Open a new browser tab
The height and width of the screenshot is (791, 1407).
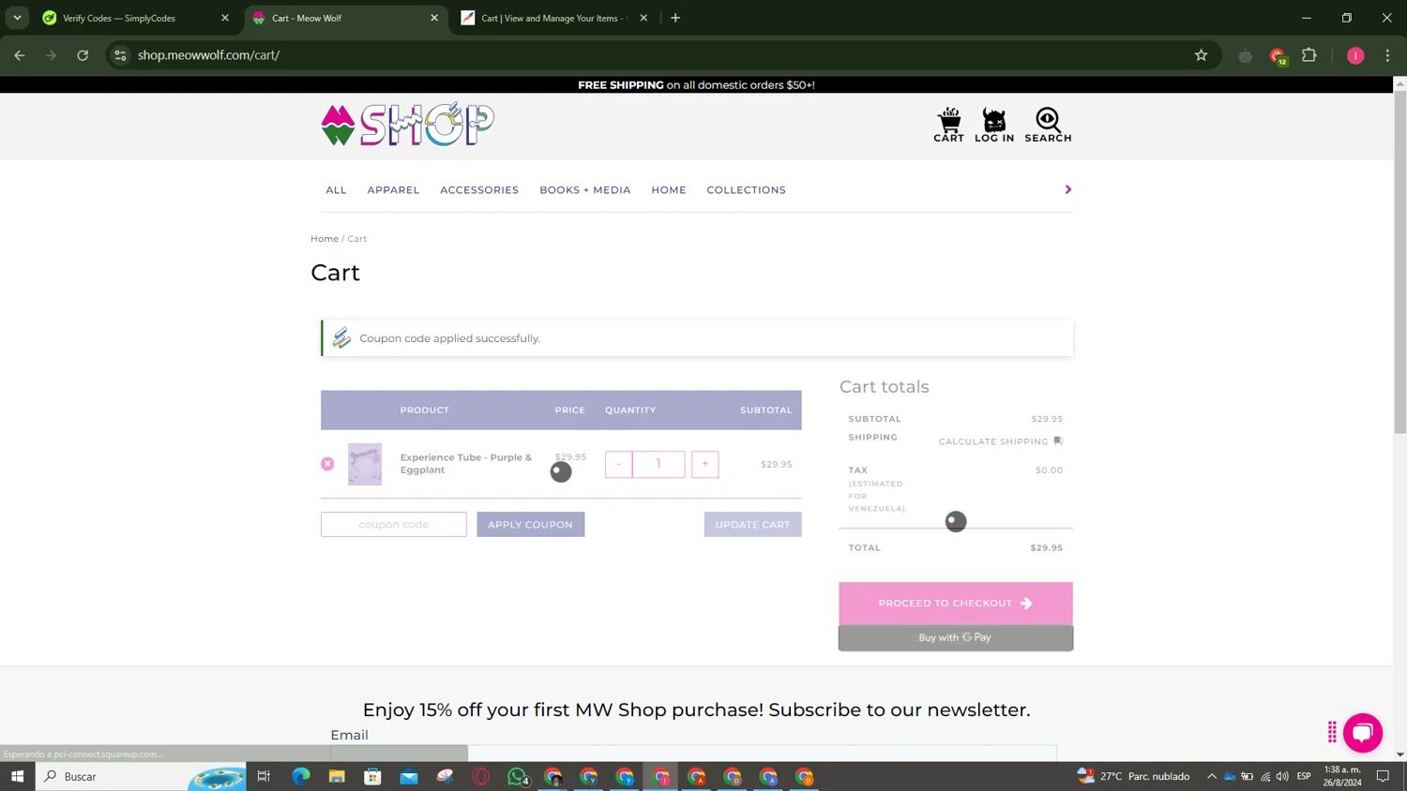(675, 18)
